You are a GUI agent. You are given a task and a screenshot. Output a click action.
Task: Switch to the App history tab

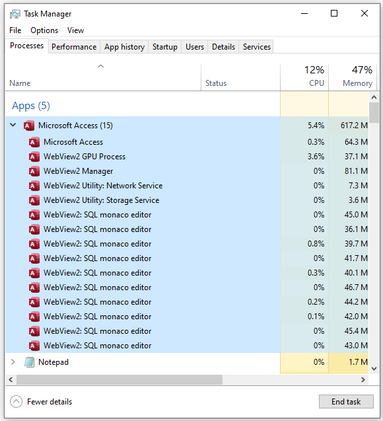[x=124, y=47]
